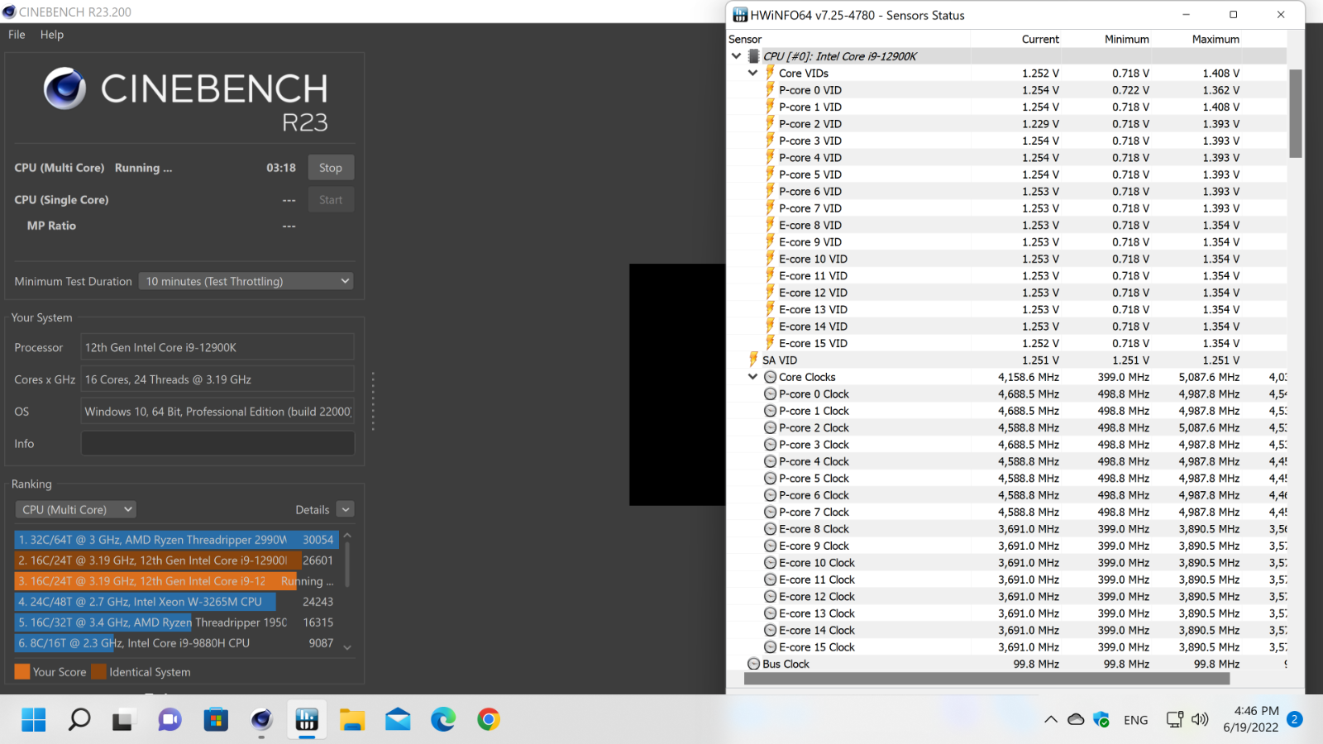Image resolution: width=1323 pixels, height=744 pixels.
Task: Click the disabled Single Core Start button
Action: coord(331,200)
